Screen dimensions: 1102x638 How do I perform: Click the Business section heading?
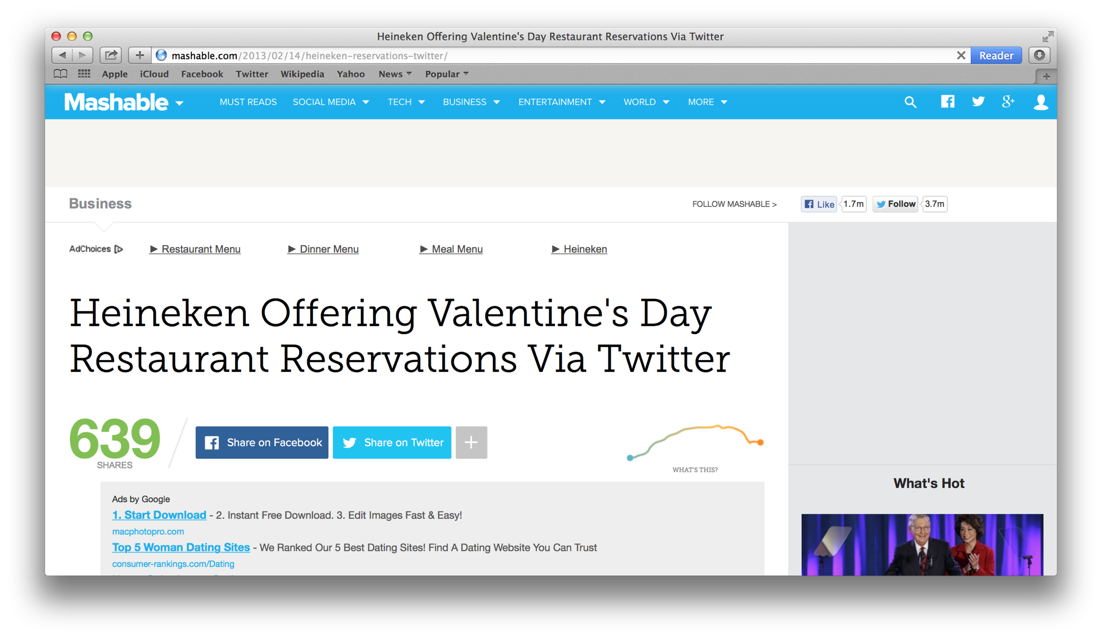(100, 203)
